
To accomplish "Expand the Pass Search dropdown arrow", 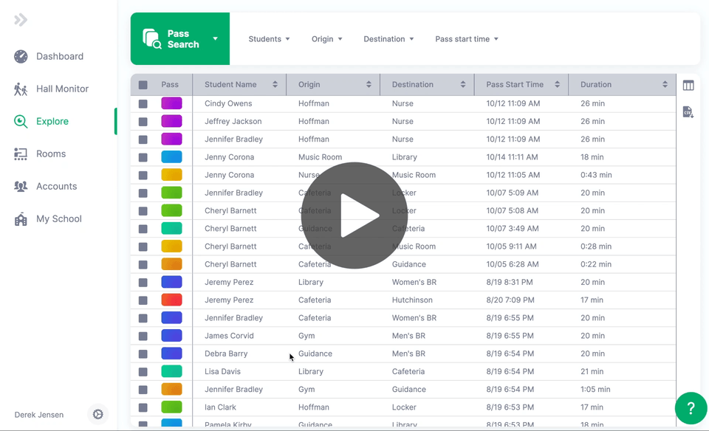I will coord(215,38).
